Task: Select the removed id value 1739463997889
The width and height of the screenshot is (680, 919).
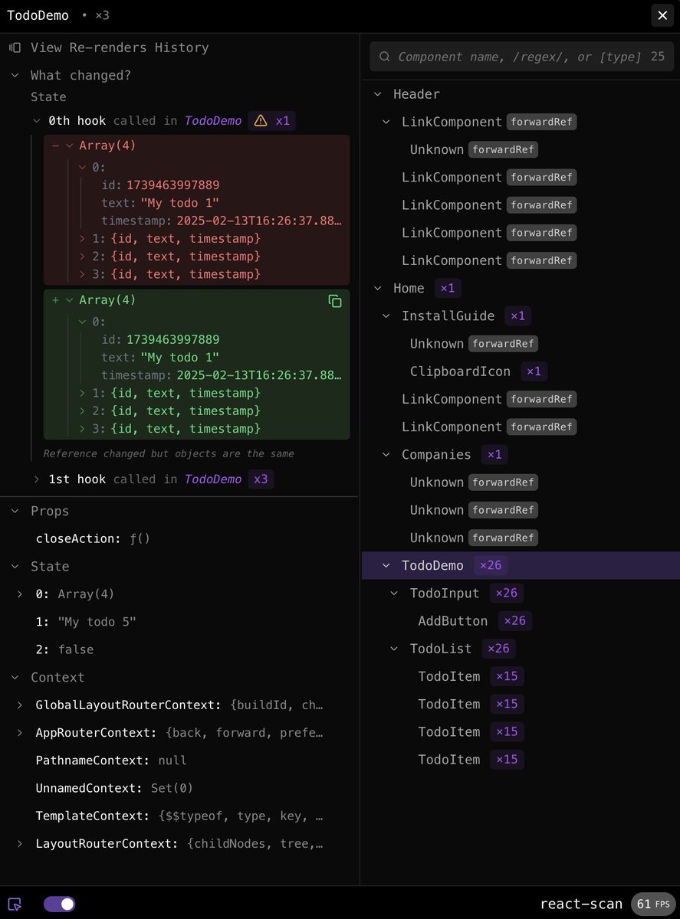Action: tap(173, 185)
